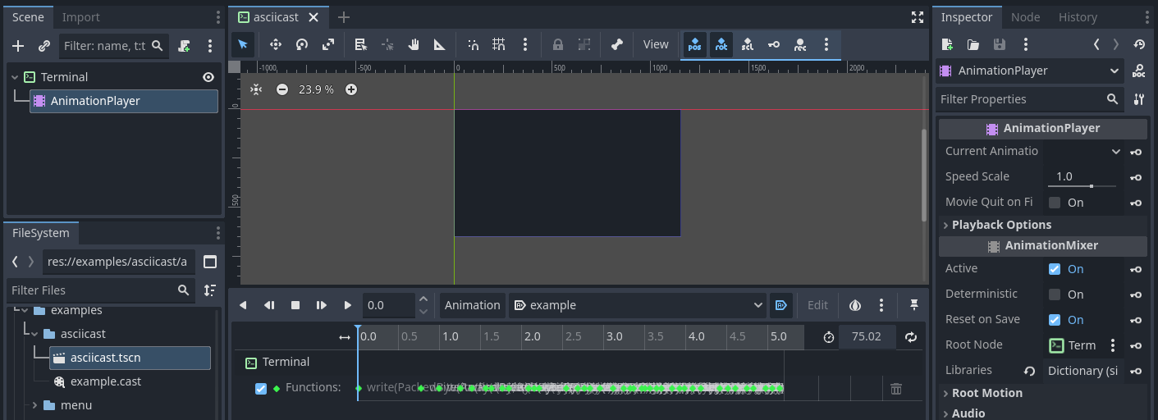Switch to the Node tab

pyautogui.click(x=1025, y=17)
